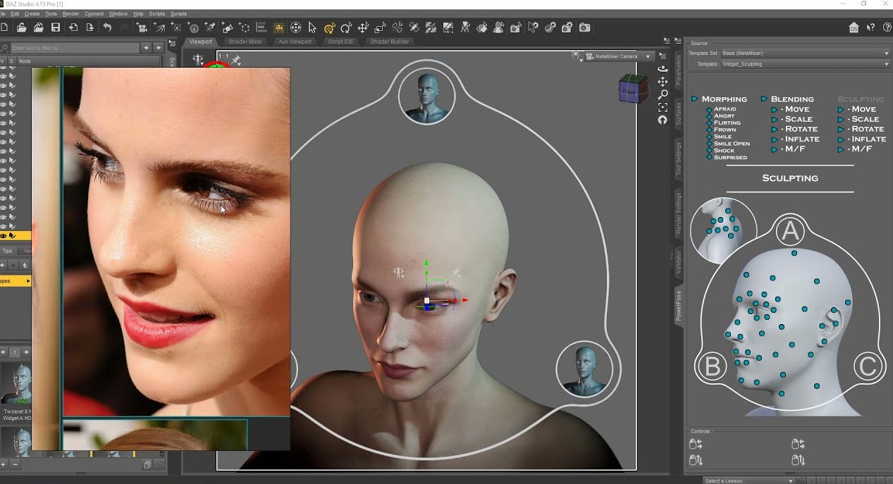
Task: Click the Frame selection icon beside viewport
Action: point(663,107)
